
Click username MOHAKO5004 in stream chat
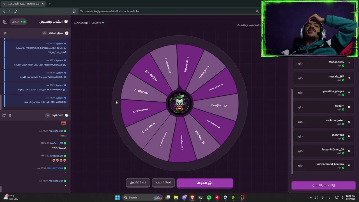55,168
